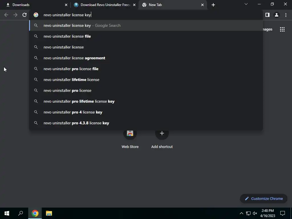The image size is (292, 219).
Task: Click the address bar with the typed query
Action: 146,15
